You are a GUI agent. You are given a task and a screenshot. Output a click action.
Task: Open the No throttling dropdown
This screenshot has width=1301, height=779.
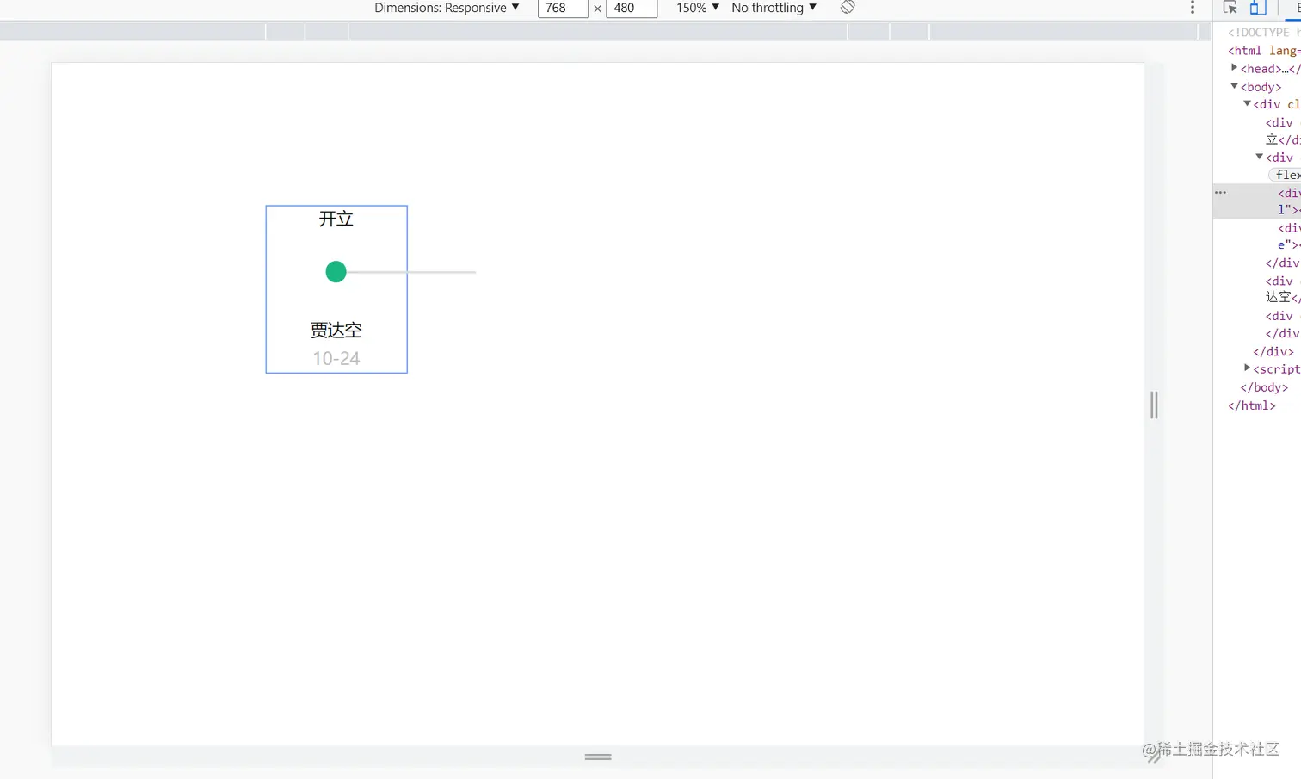pos(771,8)
